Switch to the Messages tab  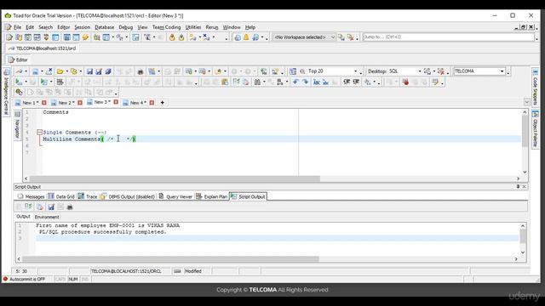pyautogui.click(x=32, y=196)
